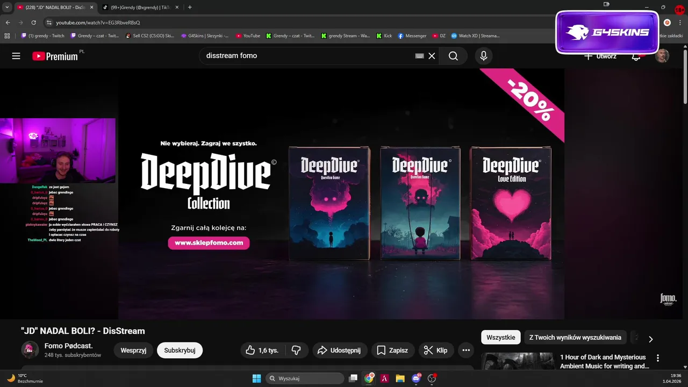This screenshot has width=688, height=387.
Task: Open Chrome from the taskbar
Action: tap(369, 378)
